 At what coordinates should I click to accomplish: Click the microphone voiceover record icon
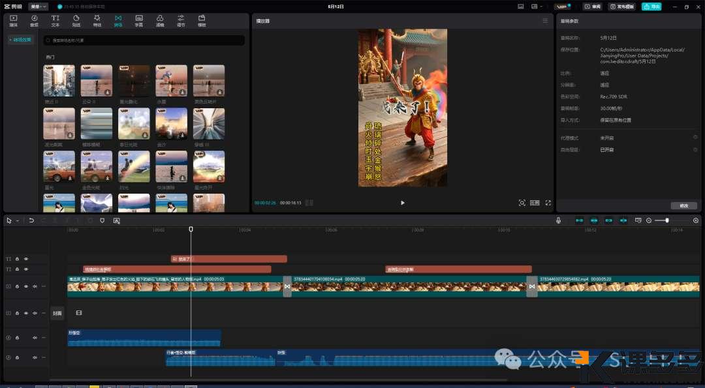[x=558, y=220]
